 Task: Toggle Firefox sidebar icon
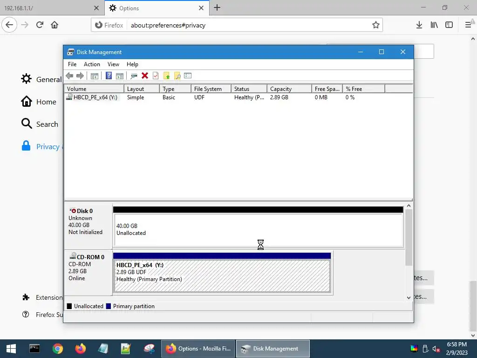449,25
